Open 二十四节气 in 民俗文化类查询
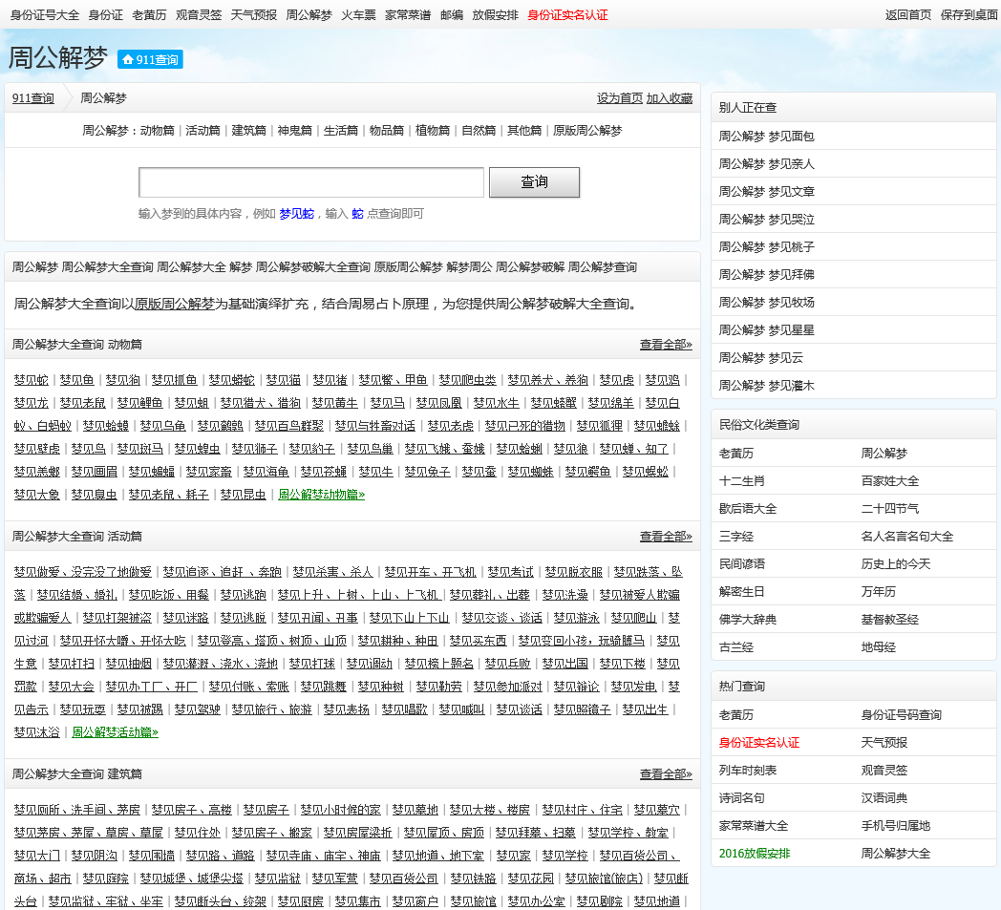The image size is (1001, 910). pos(890,509)
